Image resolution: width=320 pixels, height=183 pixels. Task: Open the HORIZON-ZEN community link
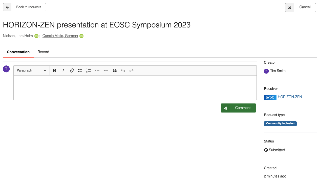(x=290, y=97)
